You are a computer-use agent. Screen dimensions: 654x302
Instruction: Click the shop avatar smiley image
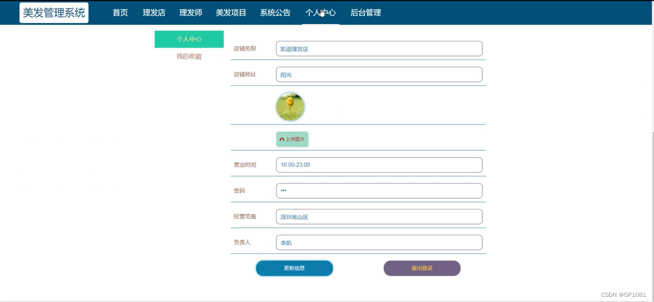pyautogui.click(x=290, y=106)
